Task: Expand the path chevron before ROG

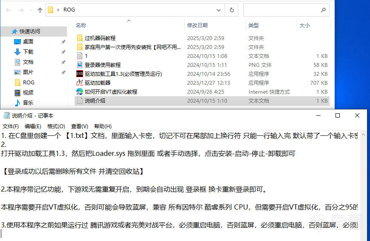Action: click(58, 10)
